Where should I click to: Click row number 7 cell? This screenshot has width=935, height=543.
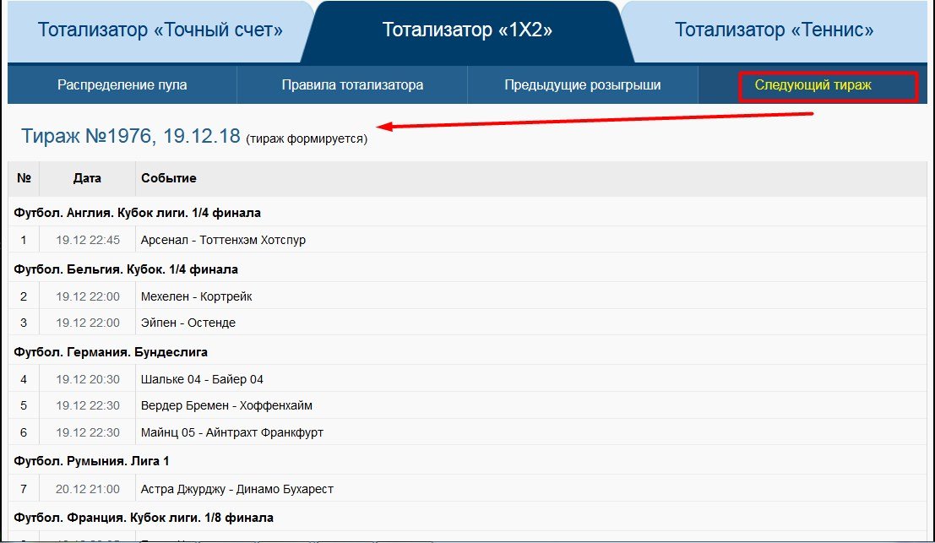pos(24,489)
